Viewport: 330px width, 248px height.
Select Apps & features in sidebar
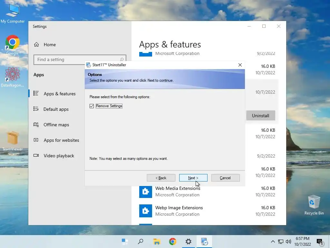click(x=60, y=94)
